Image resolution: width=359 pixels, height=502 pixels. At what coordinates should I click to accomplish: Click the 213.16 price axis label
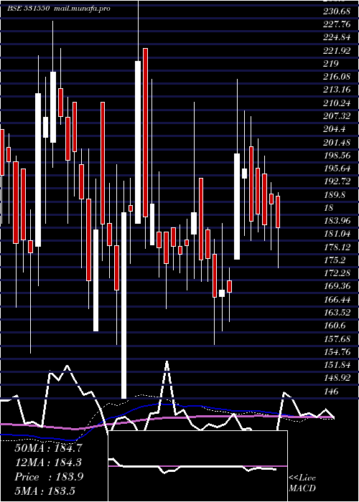337,90
